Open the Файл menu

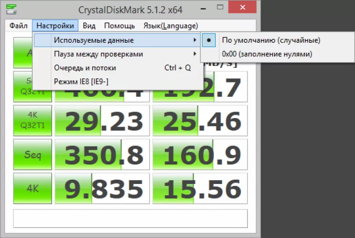[x=18, y=26]
